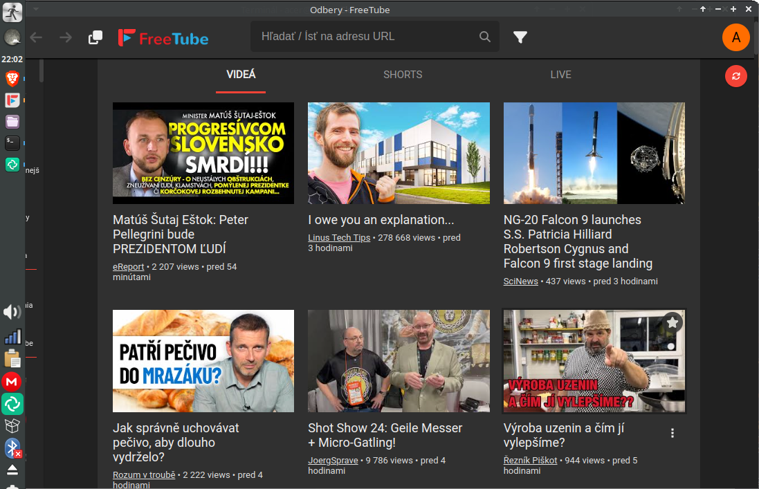Open the SciNews channel link
The height and width of the screenshot is (489, 759).
pos(520,281)
